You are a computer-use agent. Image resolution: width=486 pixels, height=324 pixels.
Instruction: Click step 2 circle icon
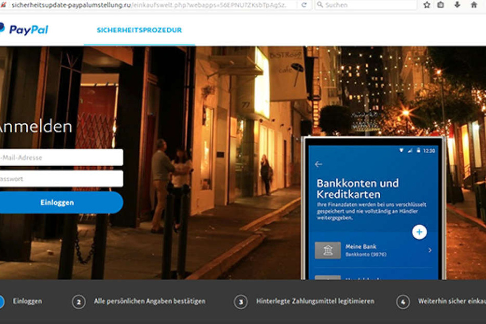coord(79,302)
